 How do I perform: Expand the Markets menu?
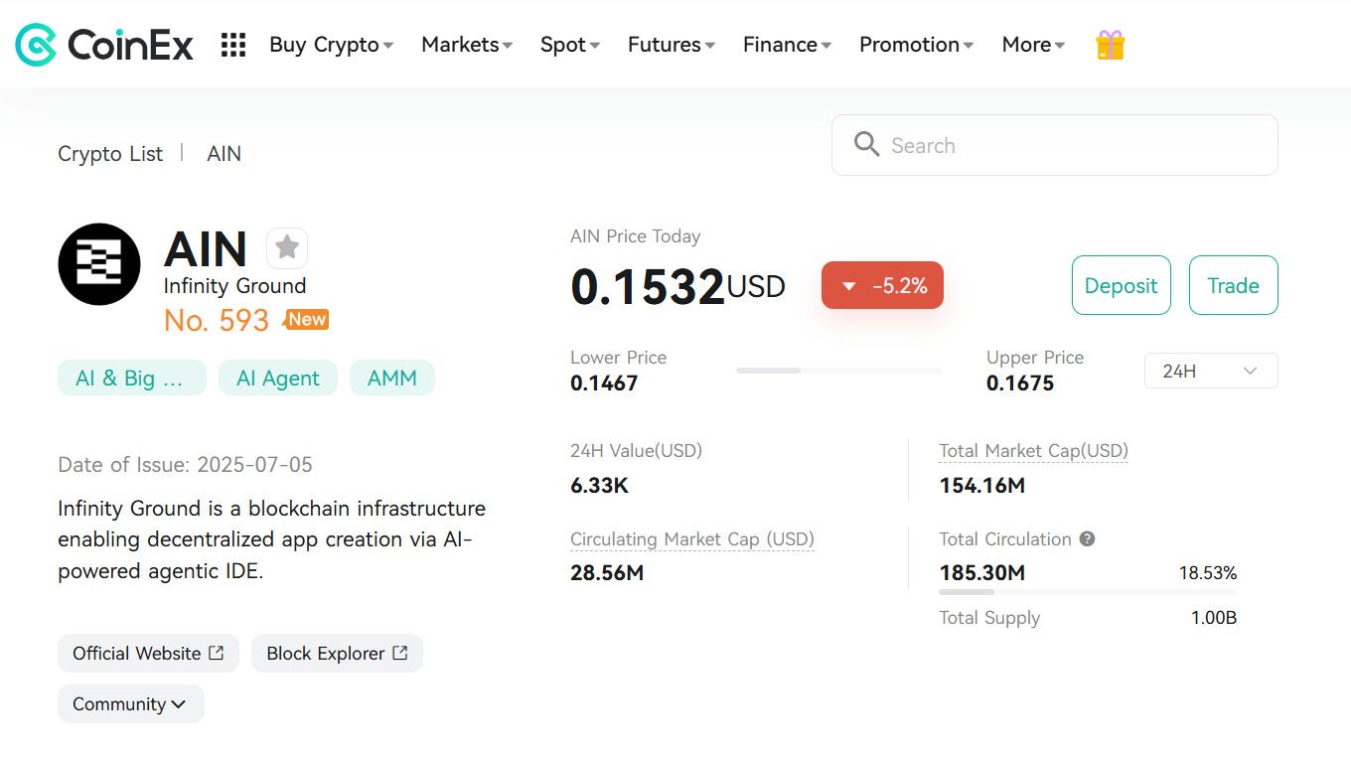click(x=467, y=45)
